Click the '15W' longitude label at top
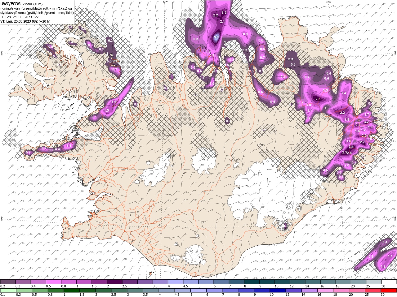This screenshot has height=297, width=397. (328, 2)
